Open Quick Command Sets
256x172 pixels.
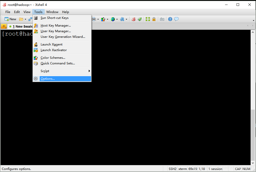point(62,63)
